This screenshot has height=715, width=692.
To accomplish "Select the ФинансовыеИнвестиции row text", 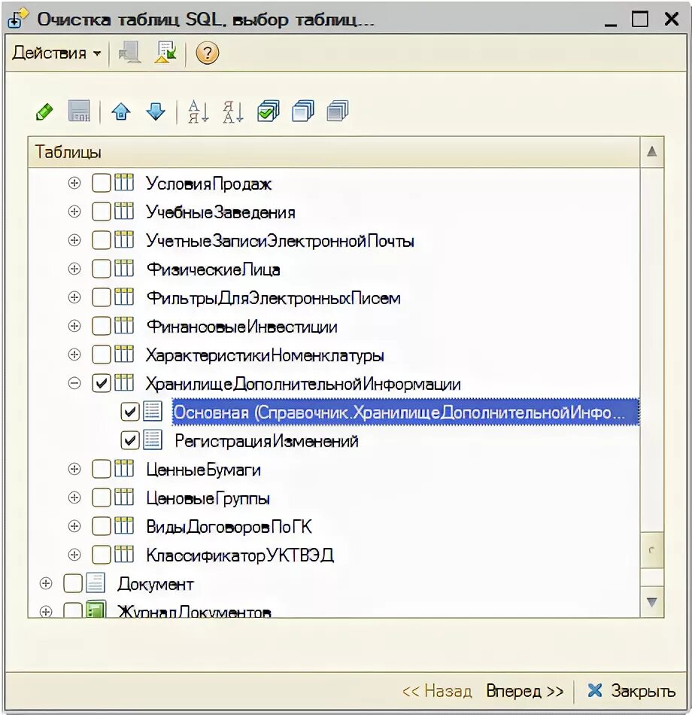I will [x=241, y=327].
